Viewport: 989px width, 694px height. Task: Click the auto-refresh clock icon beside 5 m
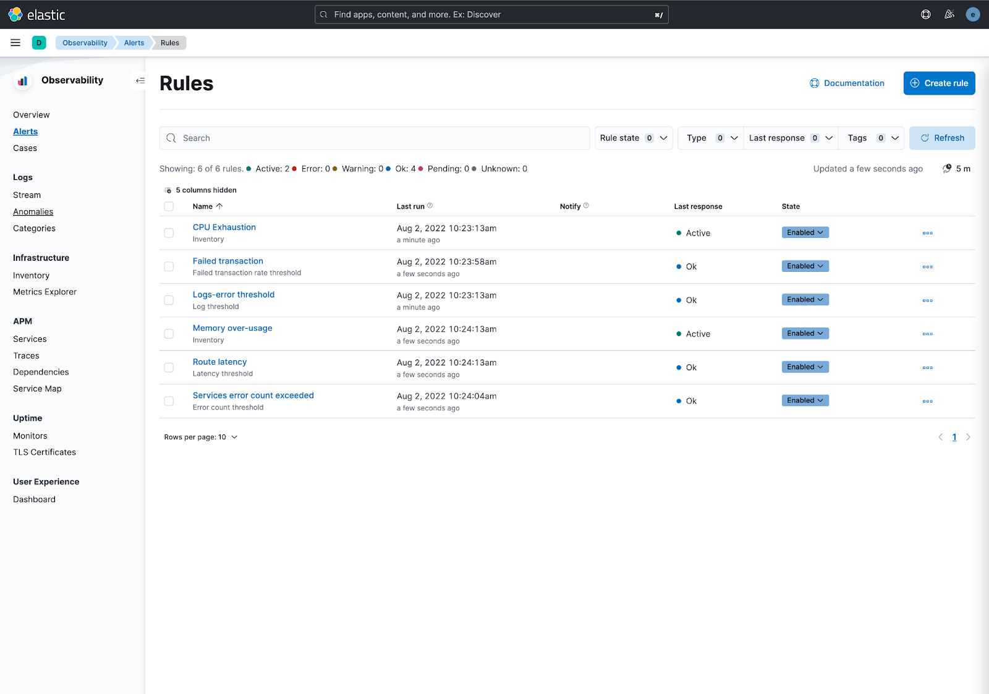[946, 168]
